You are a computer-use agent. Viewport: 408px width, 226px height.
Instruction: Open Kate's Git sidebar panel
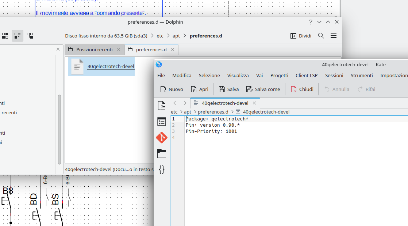[161, 138]
